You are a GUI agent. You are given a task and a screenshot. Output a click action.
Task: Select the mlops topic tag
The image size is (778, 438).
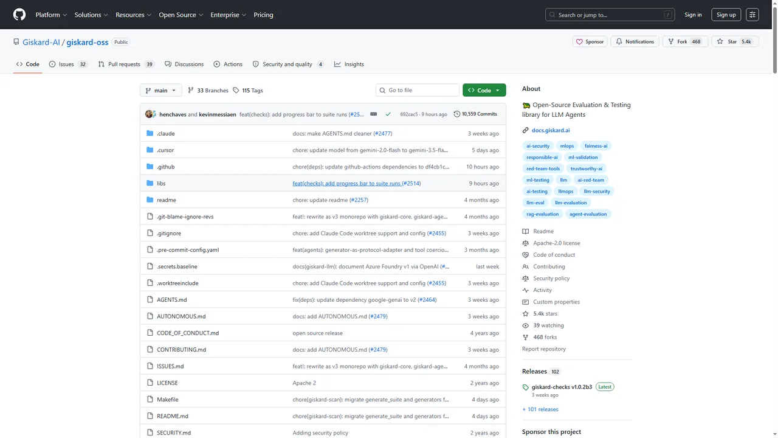point(567,146)
